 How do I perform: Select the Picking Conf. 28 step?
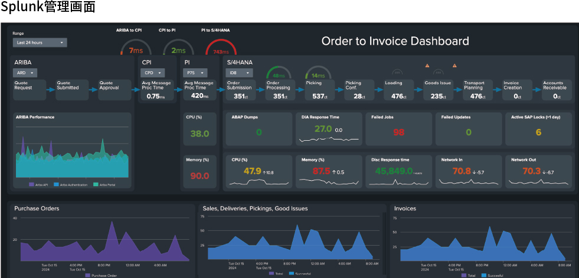coord(359,90)
